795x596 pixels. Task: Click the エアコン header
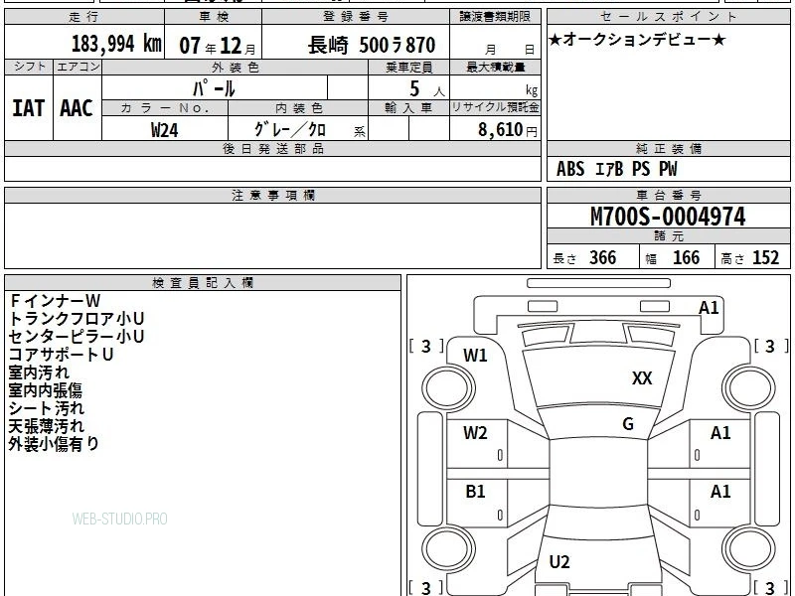pos(78,67)
